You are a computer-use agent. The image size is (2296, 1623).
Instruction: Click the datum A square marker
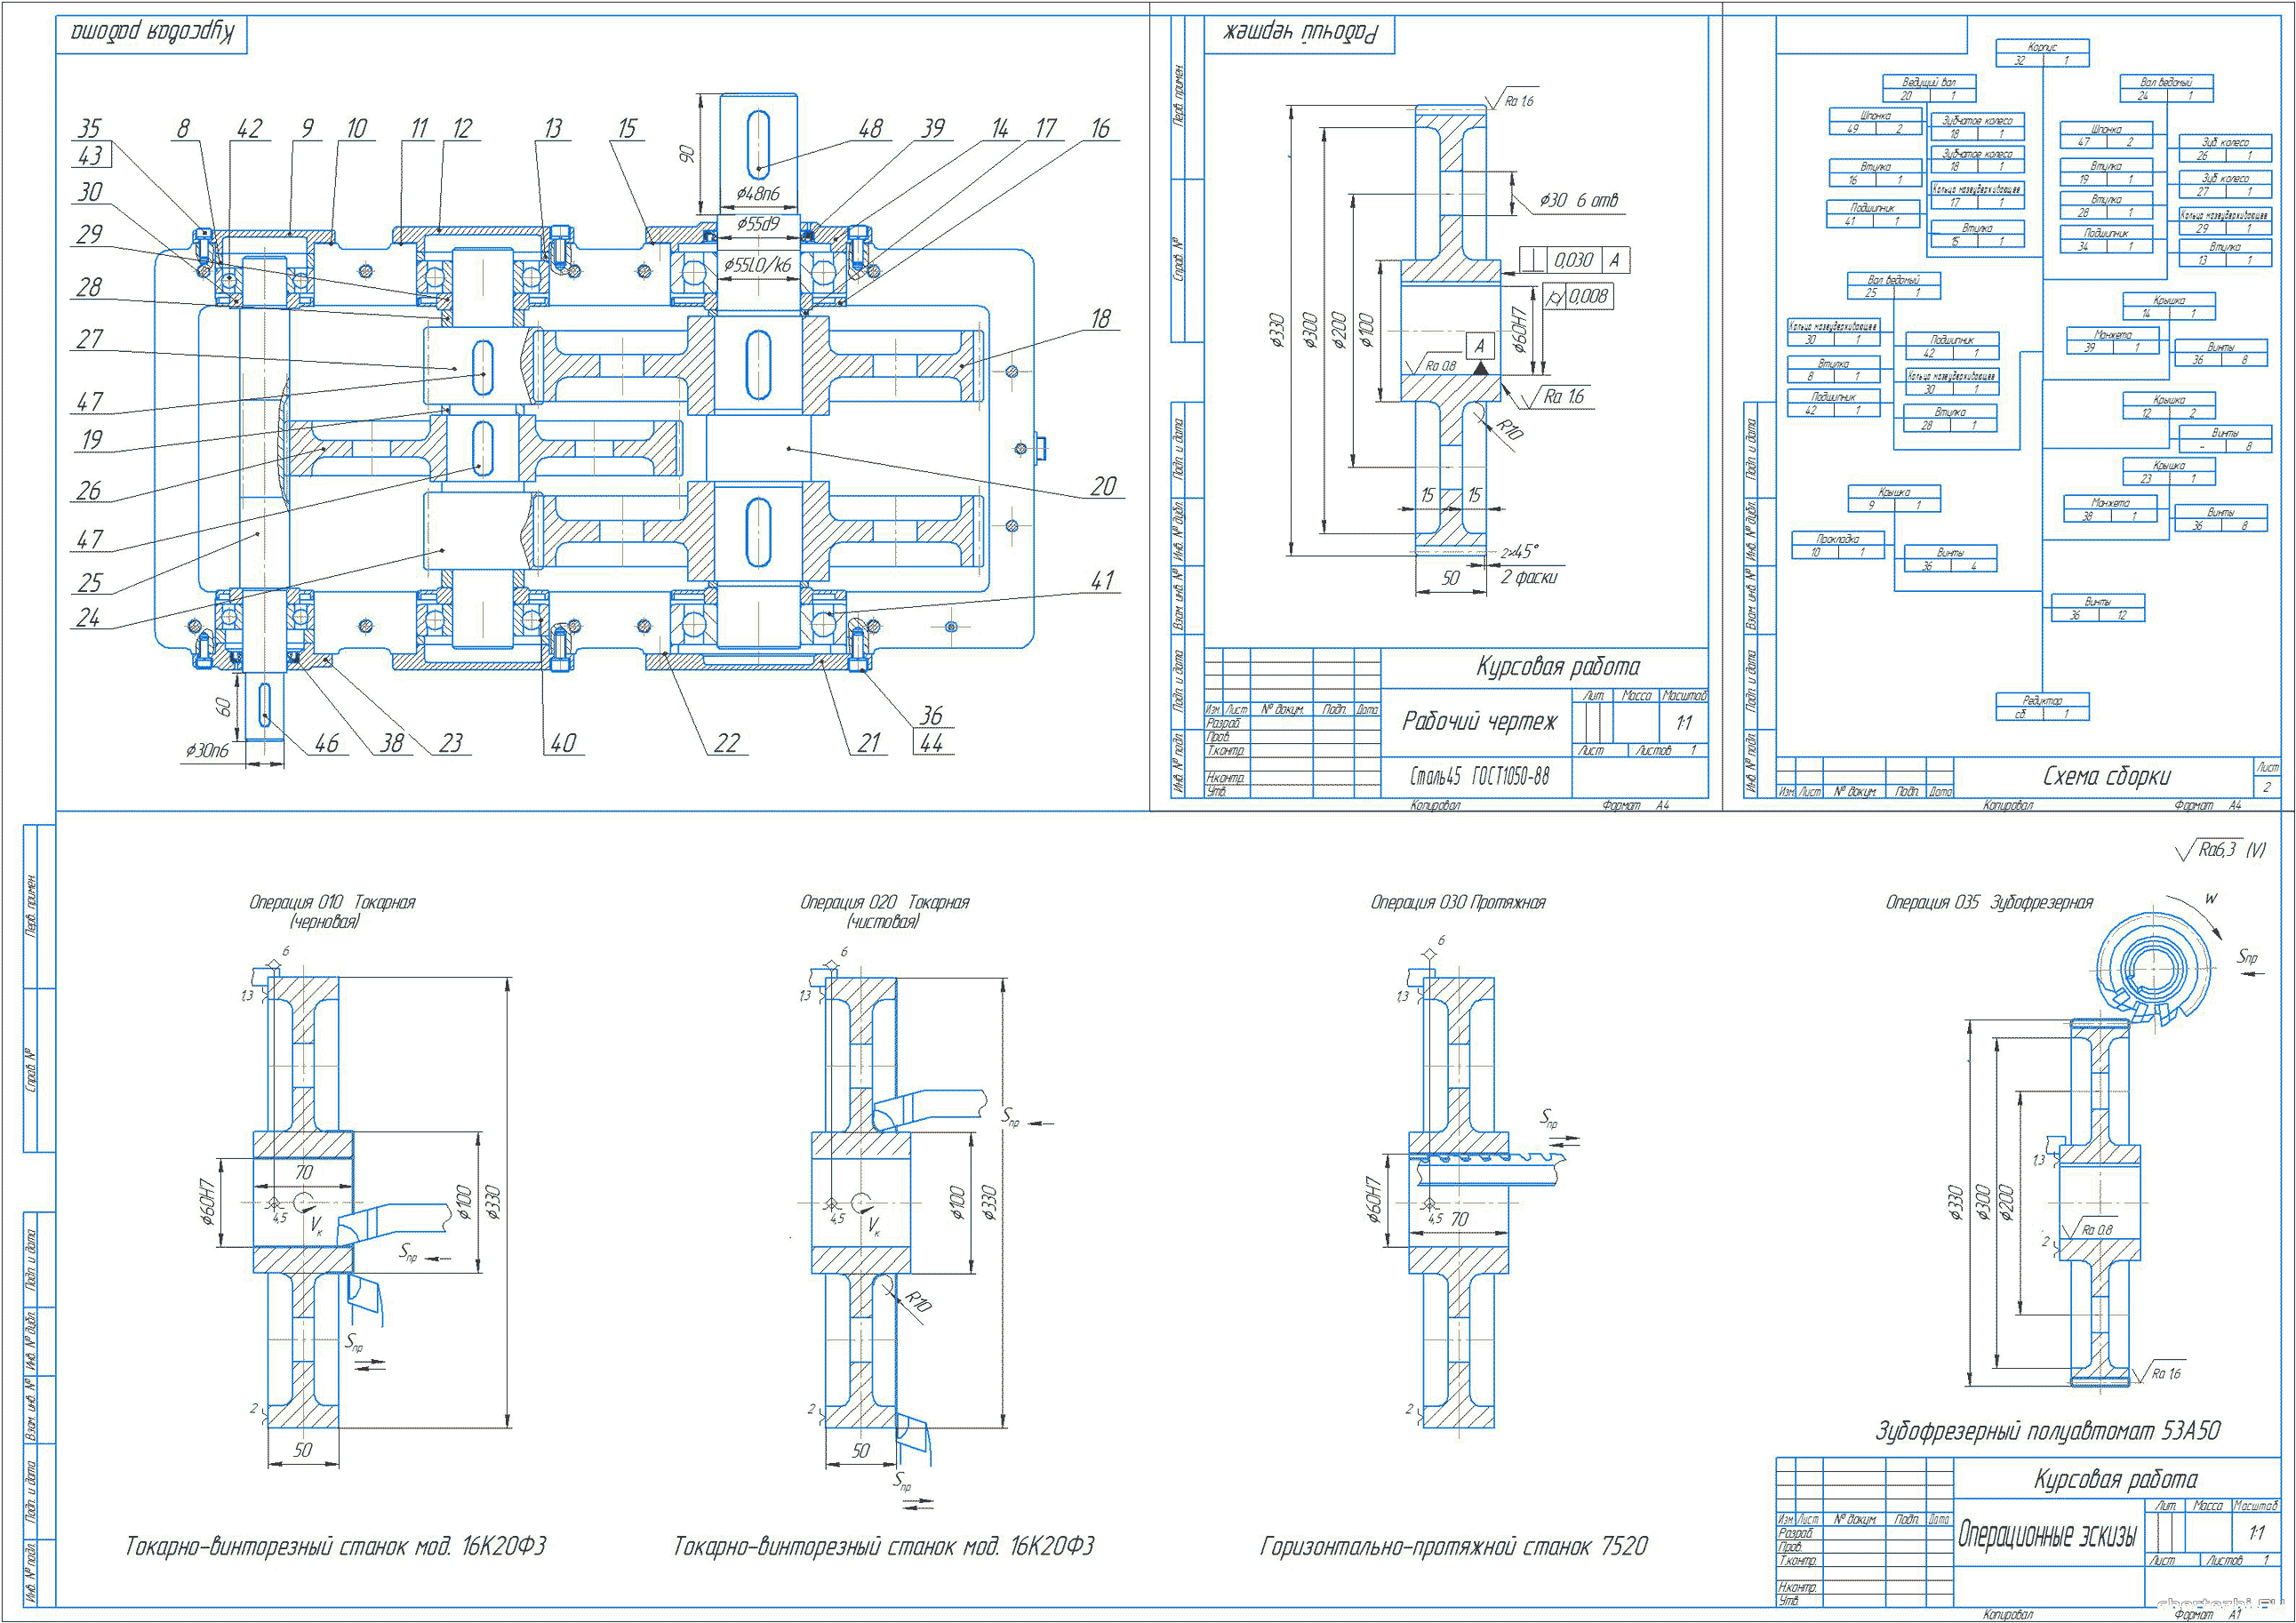(1480, 346)
